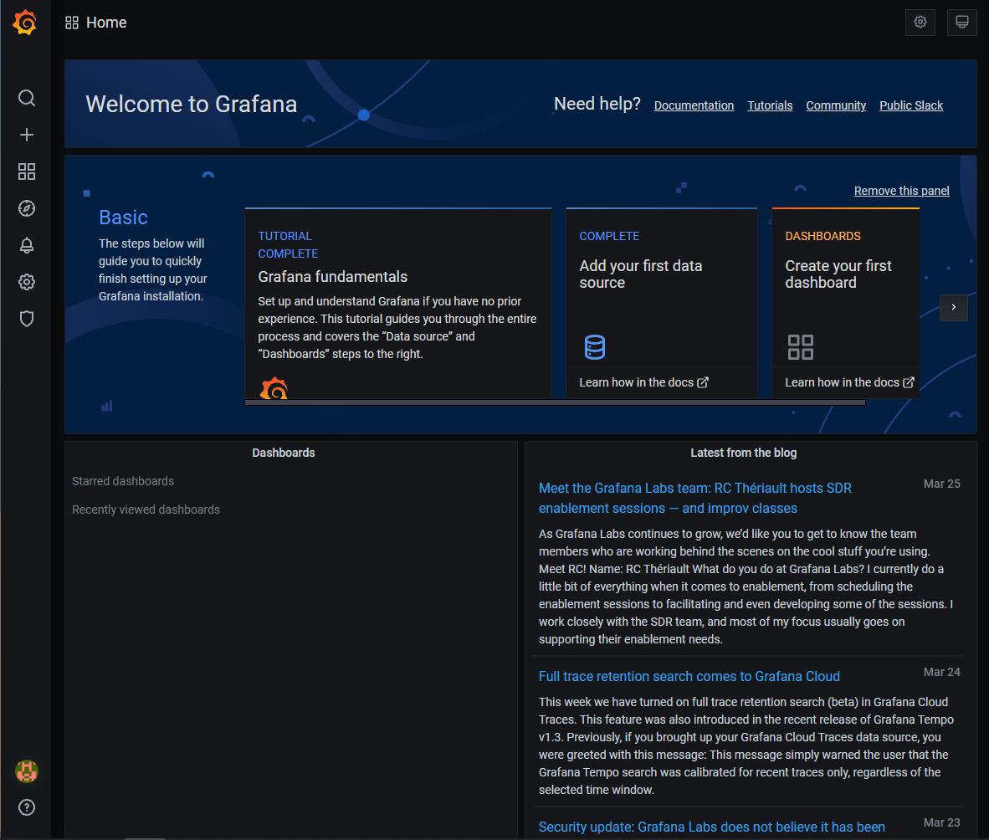Open Configuration gear icon in sidebar
Image resolution: width=989 pixels, height=840 pixels.
27,282
